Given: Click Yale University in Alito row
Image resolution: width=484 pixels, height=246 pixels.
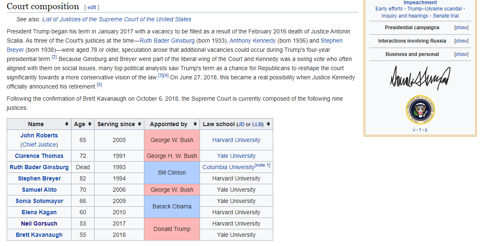Looking at the screenshot, I should [x=236, y=190].
